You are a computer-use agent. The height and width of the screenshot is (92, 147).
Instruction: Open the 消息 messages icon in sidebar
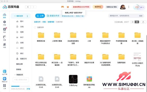pyautogui.click(x=5, y=45)
